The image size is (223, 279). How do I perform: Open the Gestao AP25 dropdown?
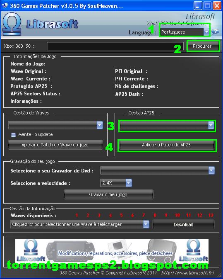point(167,125)
